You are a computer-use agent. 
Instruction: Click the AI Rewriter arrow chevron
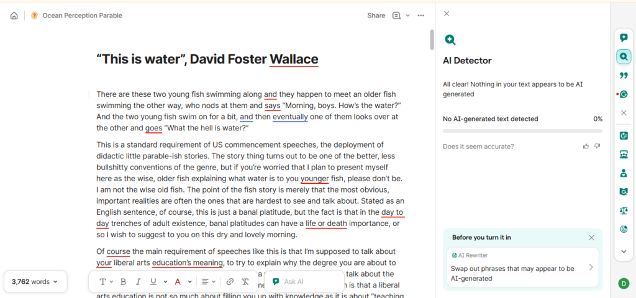point(591,267)
